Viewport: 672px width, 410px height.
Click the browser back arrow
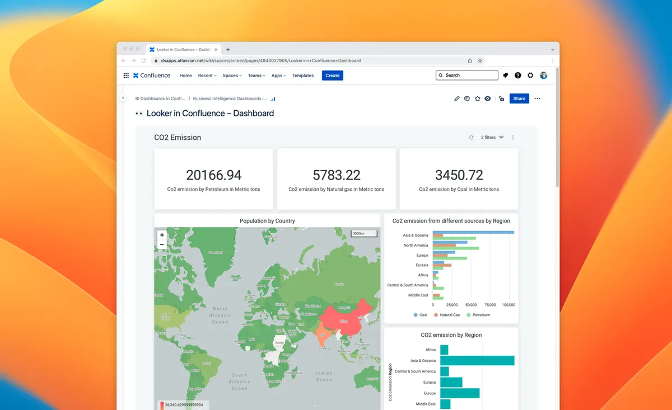[x=123, y=60]
